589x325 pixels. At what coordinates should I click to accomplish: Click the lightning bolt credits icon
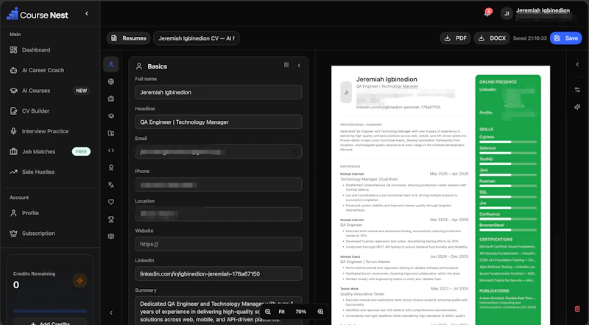(x=80, y=281)
